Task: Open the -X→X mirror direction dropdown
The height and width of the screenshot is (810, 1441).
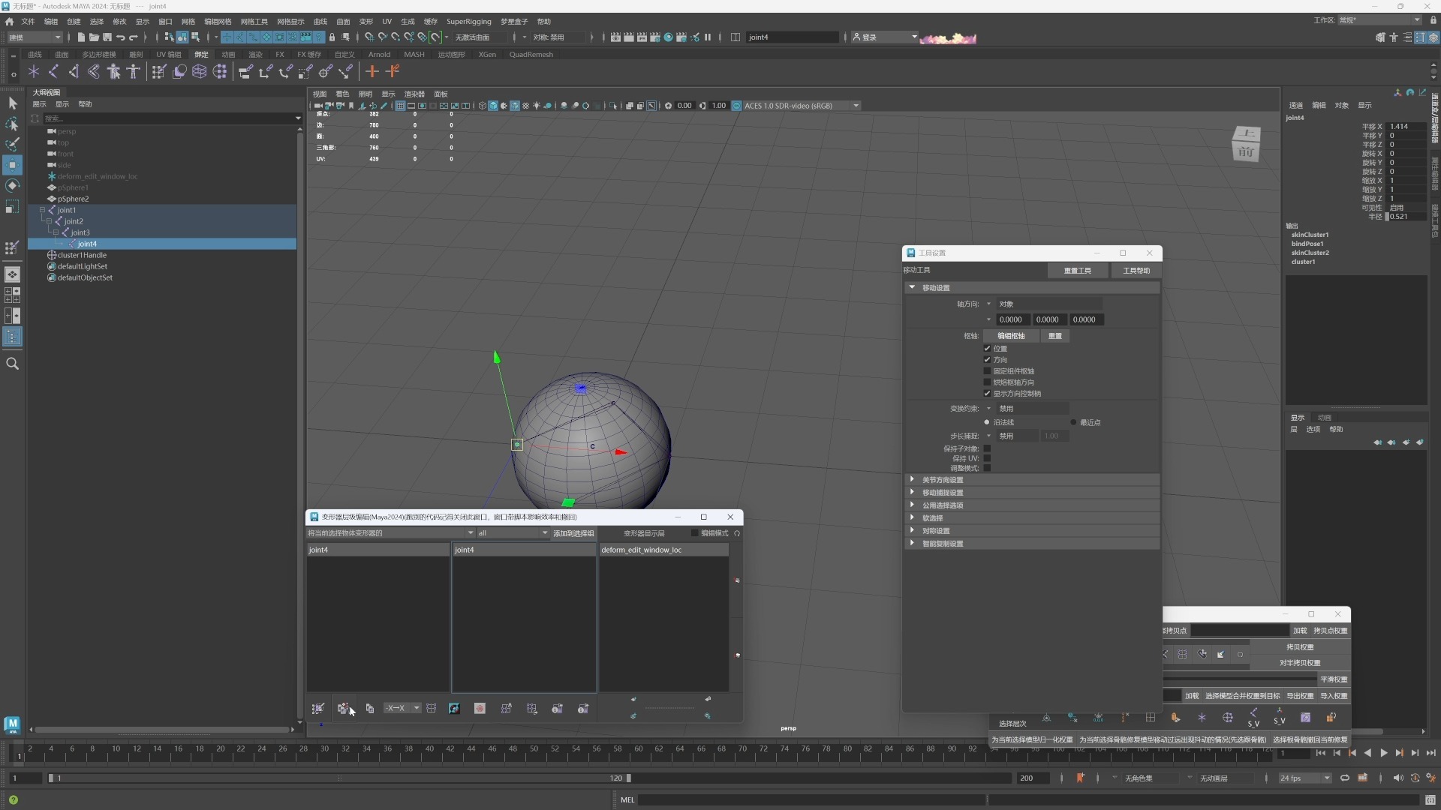Action: pyautogui.click(x=402, y=709)
